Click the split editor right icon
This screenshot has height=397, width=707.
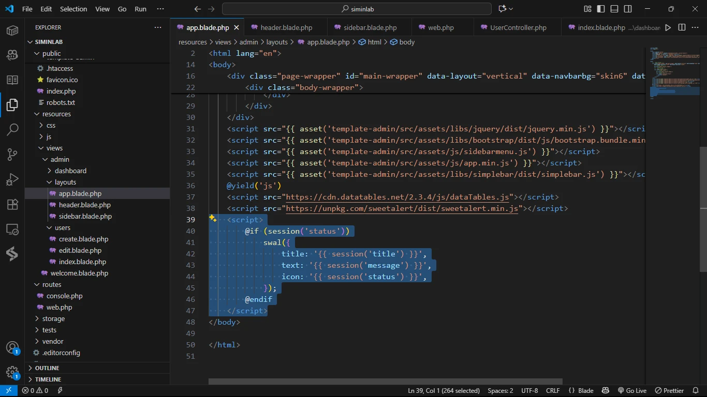682,27
